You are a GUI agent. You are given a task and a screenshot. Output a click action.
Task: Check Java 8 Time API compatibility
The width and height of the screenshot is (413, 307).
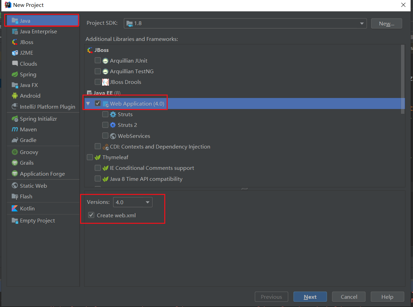click(98, 179)
